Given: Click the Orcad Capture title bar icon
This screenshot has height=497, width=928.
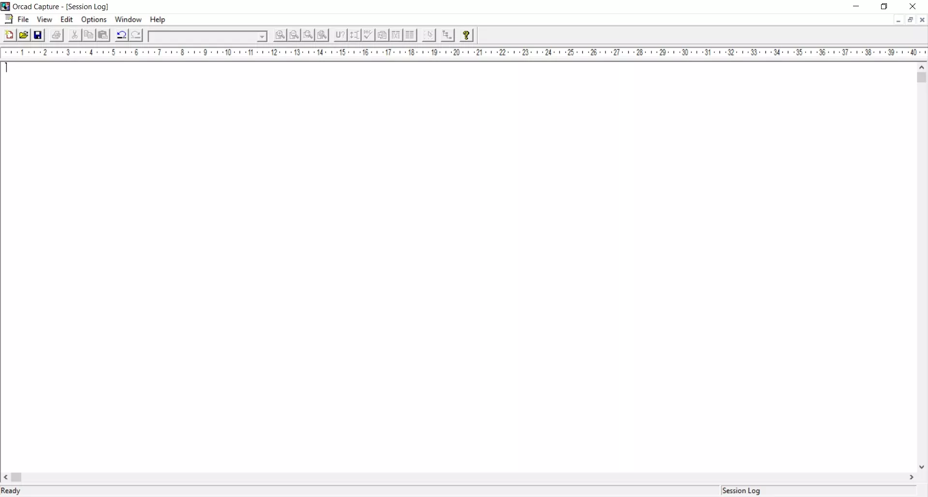Looking at the screenshot, I should tap(5, 6).
